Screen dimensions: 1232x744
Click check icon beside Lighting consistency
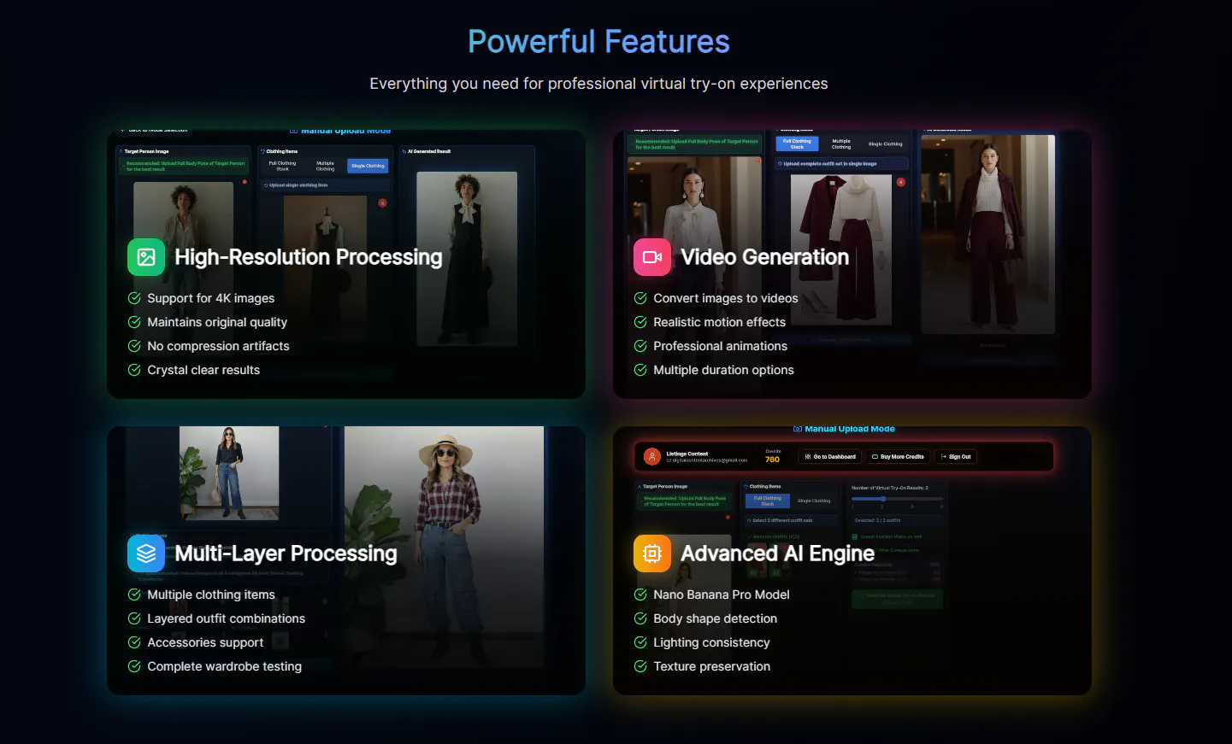pyautogui.click(x=640, y=642)
